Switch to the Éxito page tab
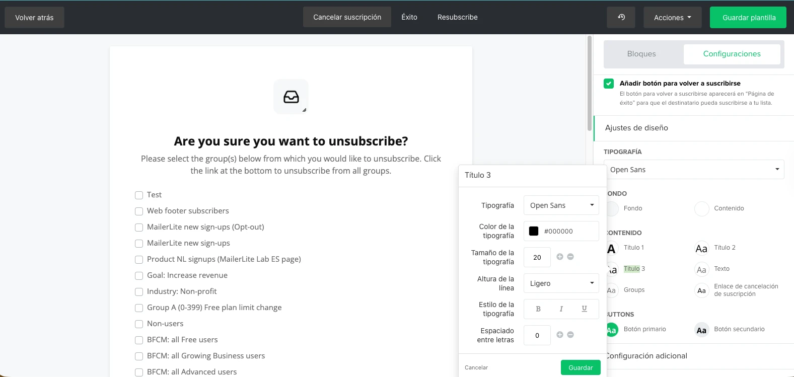Viewport: 794px width, 377px height. click(x=409, y=17)
